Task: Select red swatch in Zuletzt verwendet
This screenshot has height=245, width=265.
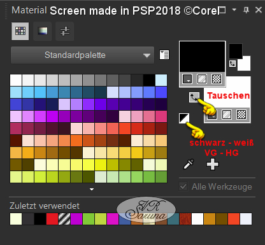Action: click(52, 219)
